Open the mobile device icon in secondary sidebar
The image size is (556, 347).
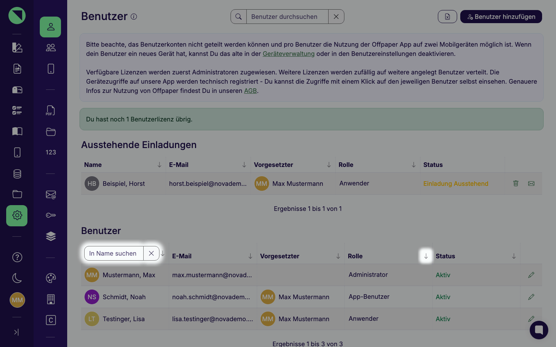pos(51,69)
